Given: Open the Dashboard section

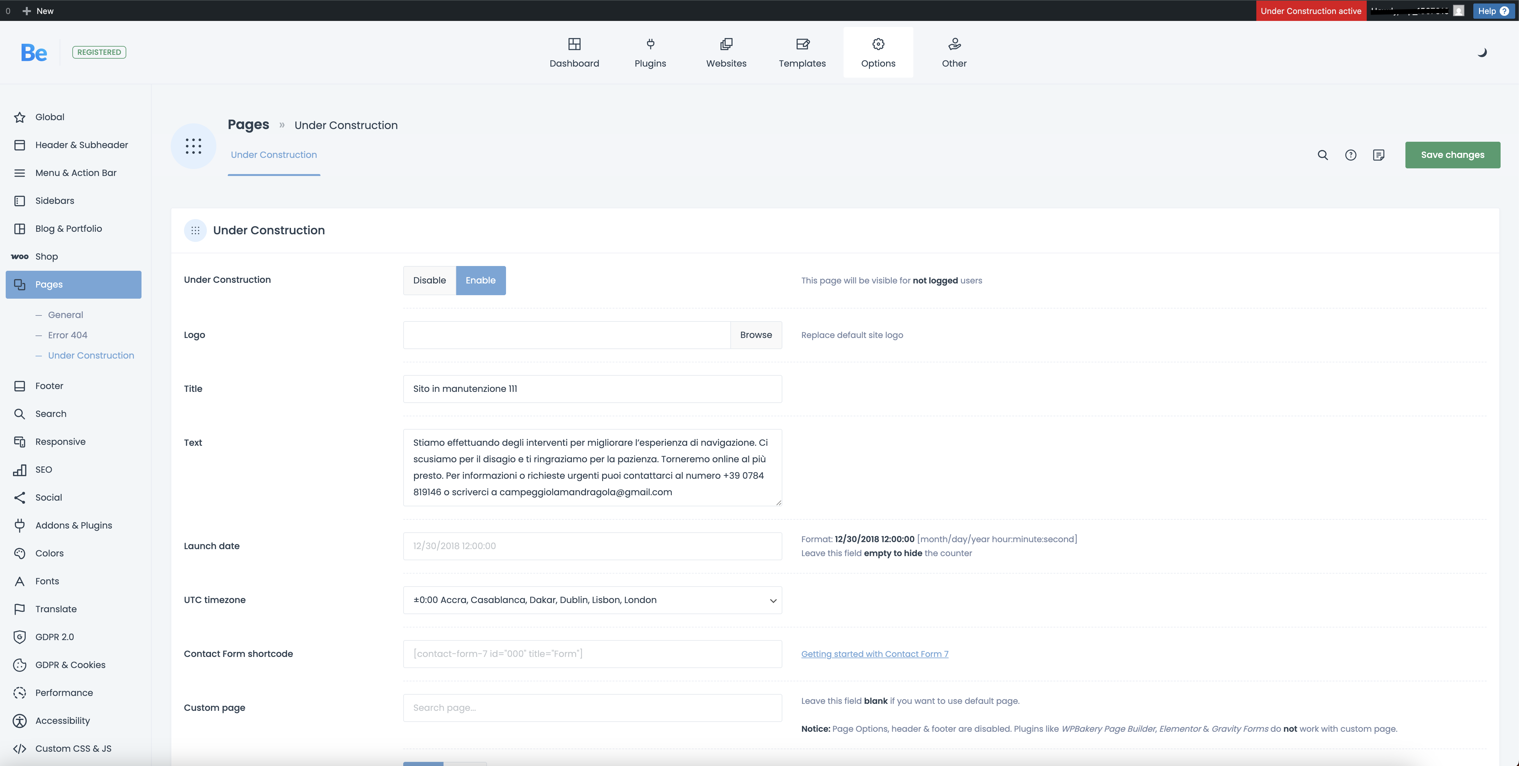Looking at the screenshot, I should tap(574, 52).
